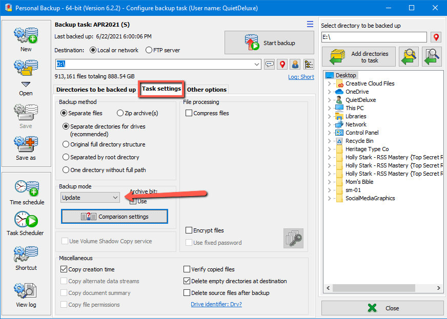
Task: Click the red pin icon beside destination field
Action: [282, 65]
